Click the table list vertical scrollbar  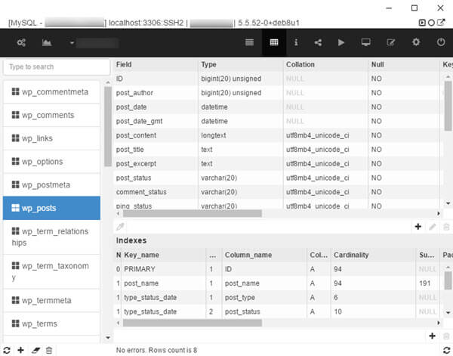[x=108, y=126]
